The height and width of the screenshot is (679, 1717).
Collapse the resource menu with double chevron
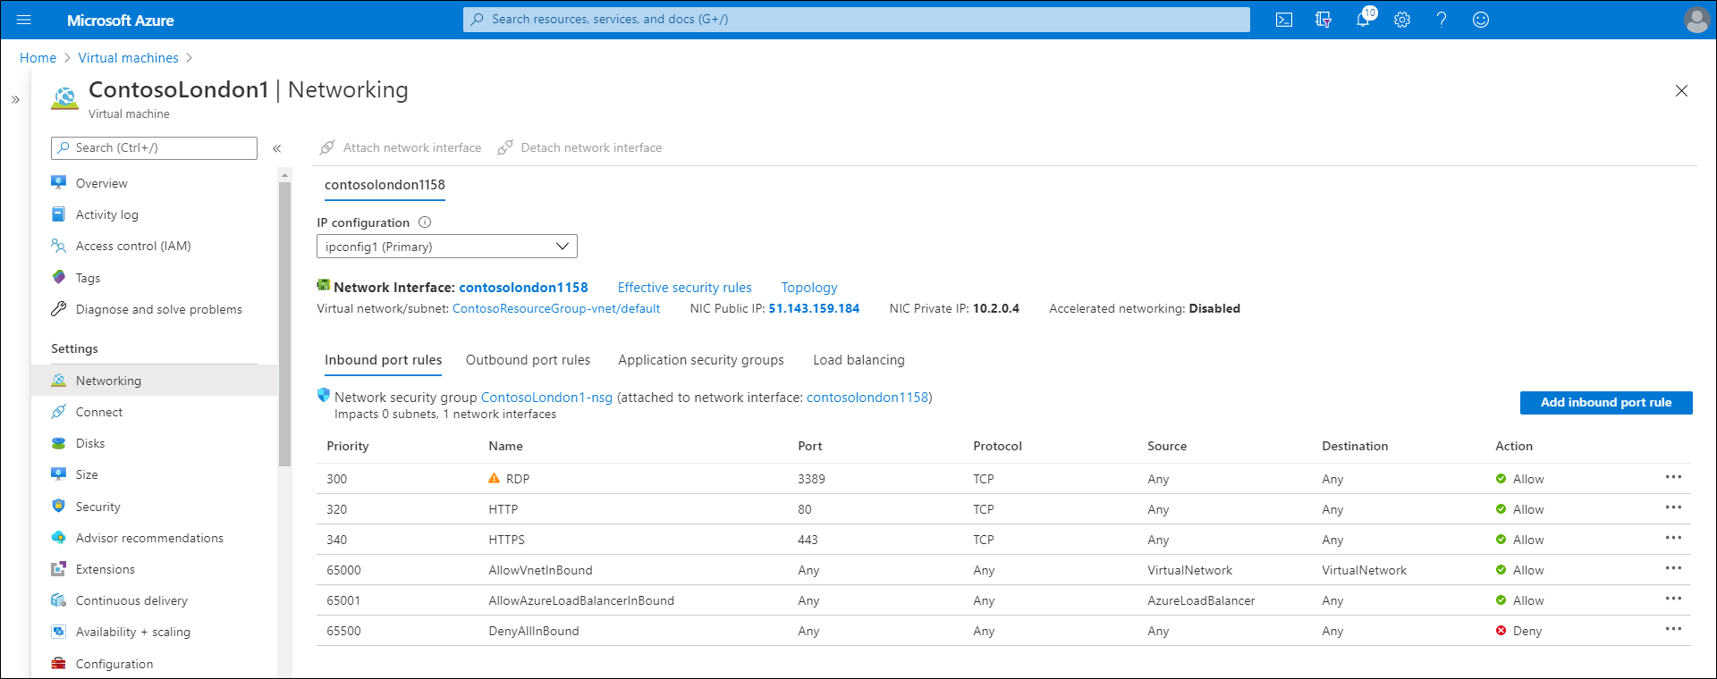(x=277, y=148)
